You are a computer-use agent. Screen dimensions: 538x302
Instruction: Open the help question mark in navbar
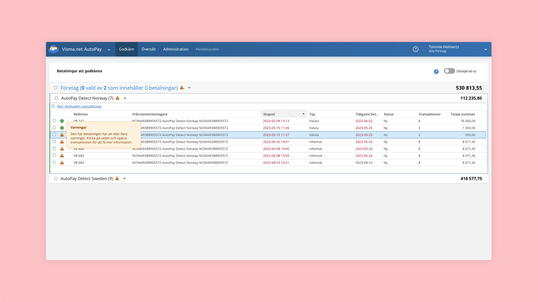[x=416, y=49]
